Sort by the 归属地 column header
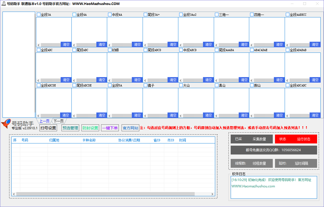The image size is (324, 207). [x=54, y=140]
